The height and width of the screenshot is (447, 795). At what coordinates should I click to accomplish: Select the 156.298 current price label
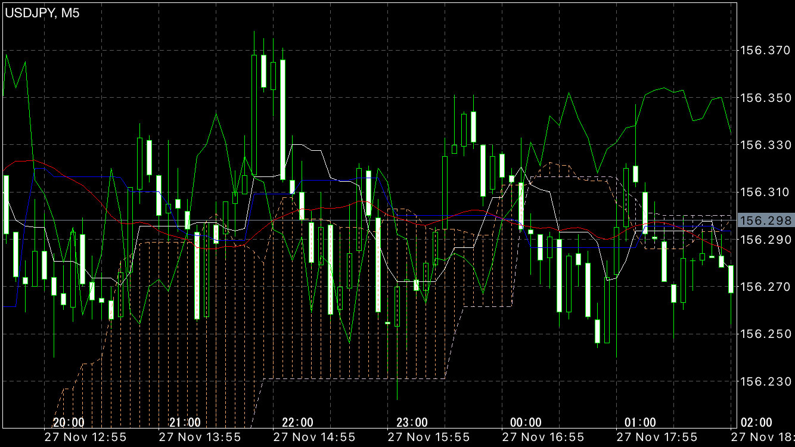click(x=765, y=221)
